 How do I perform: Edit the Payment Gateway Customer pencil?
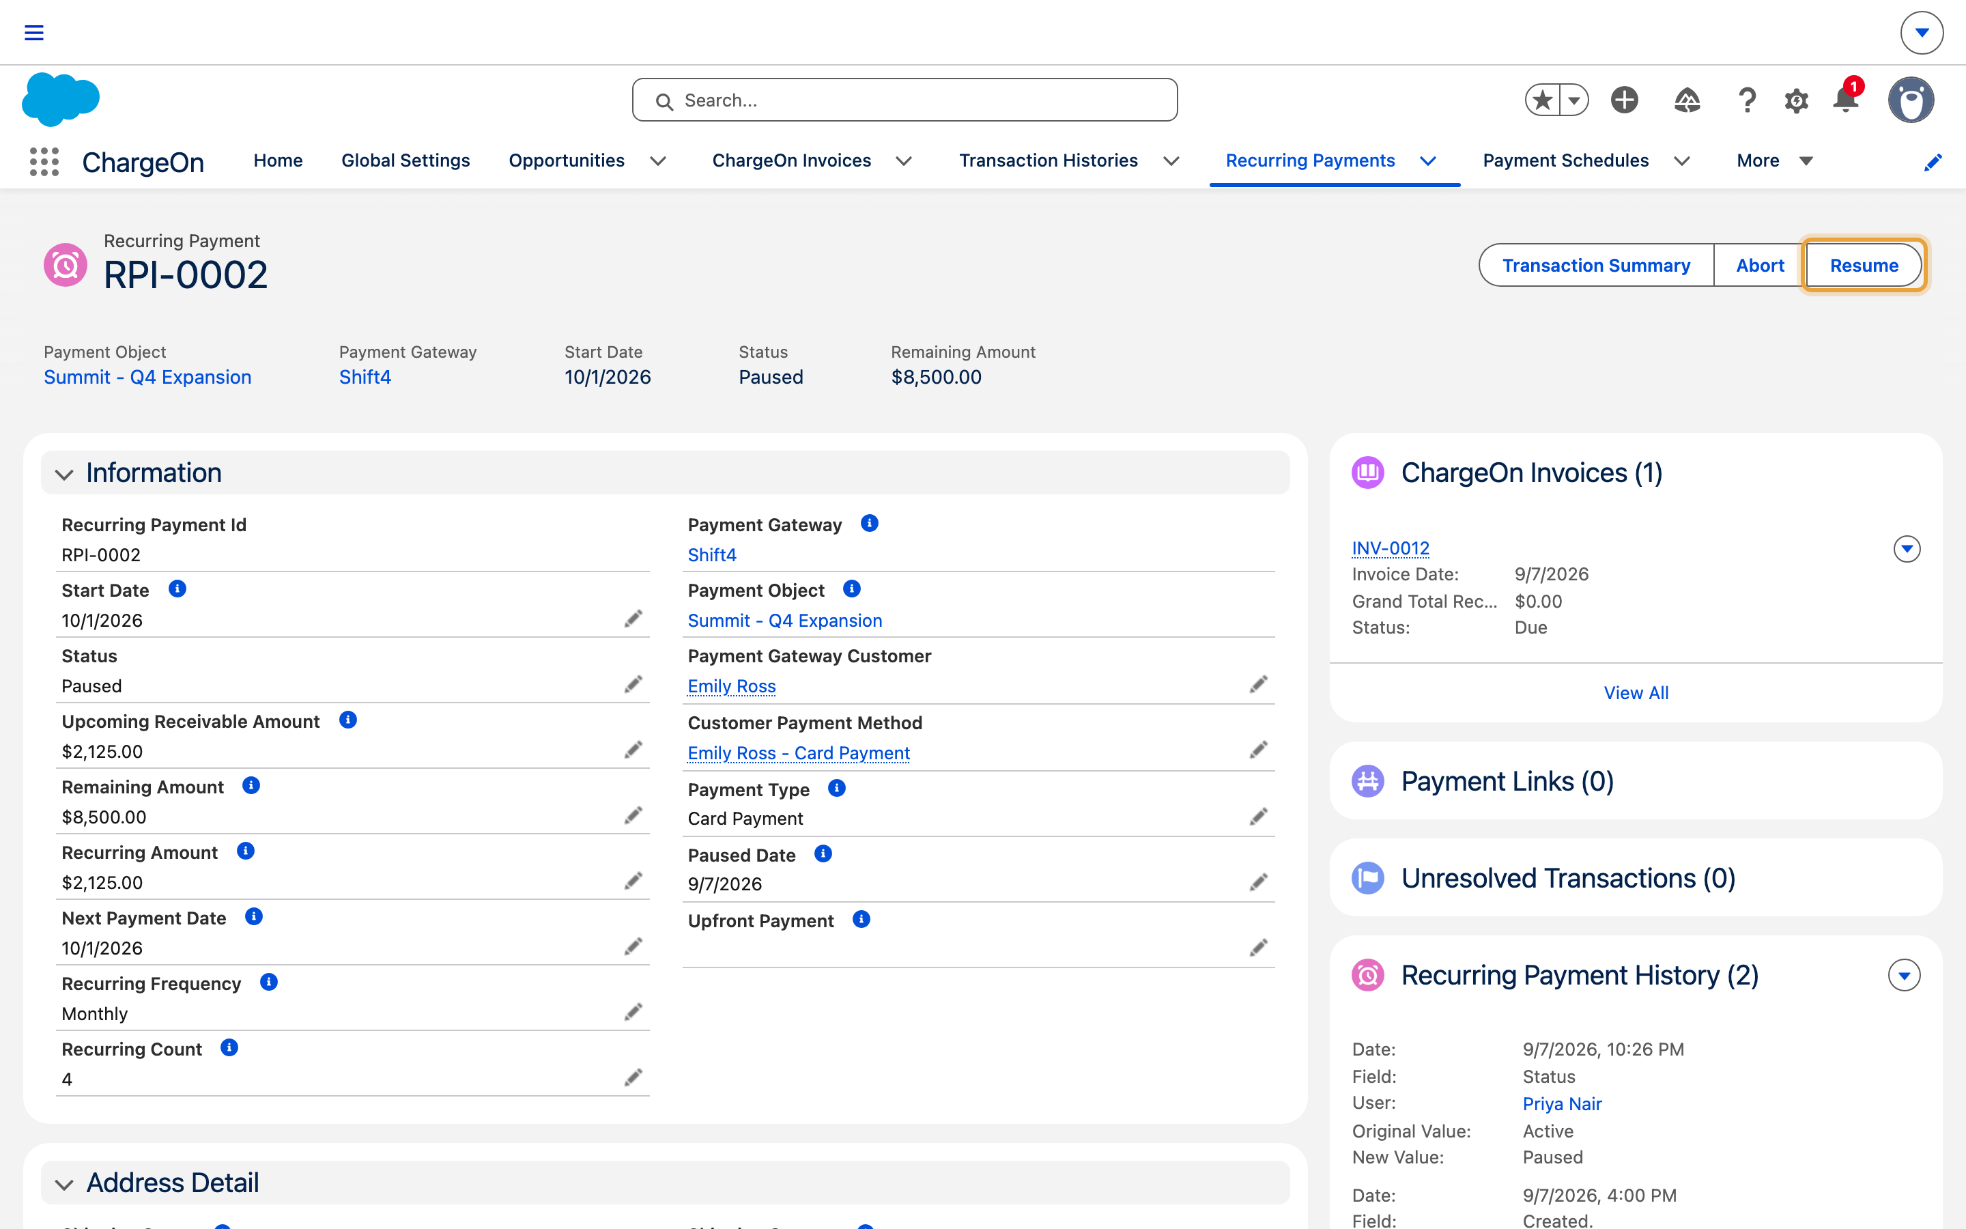click(1258, 686)
